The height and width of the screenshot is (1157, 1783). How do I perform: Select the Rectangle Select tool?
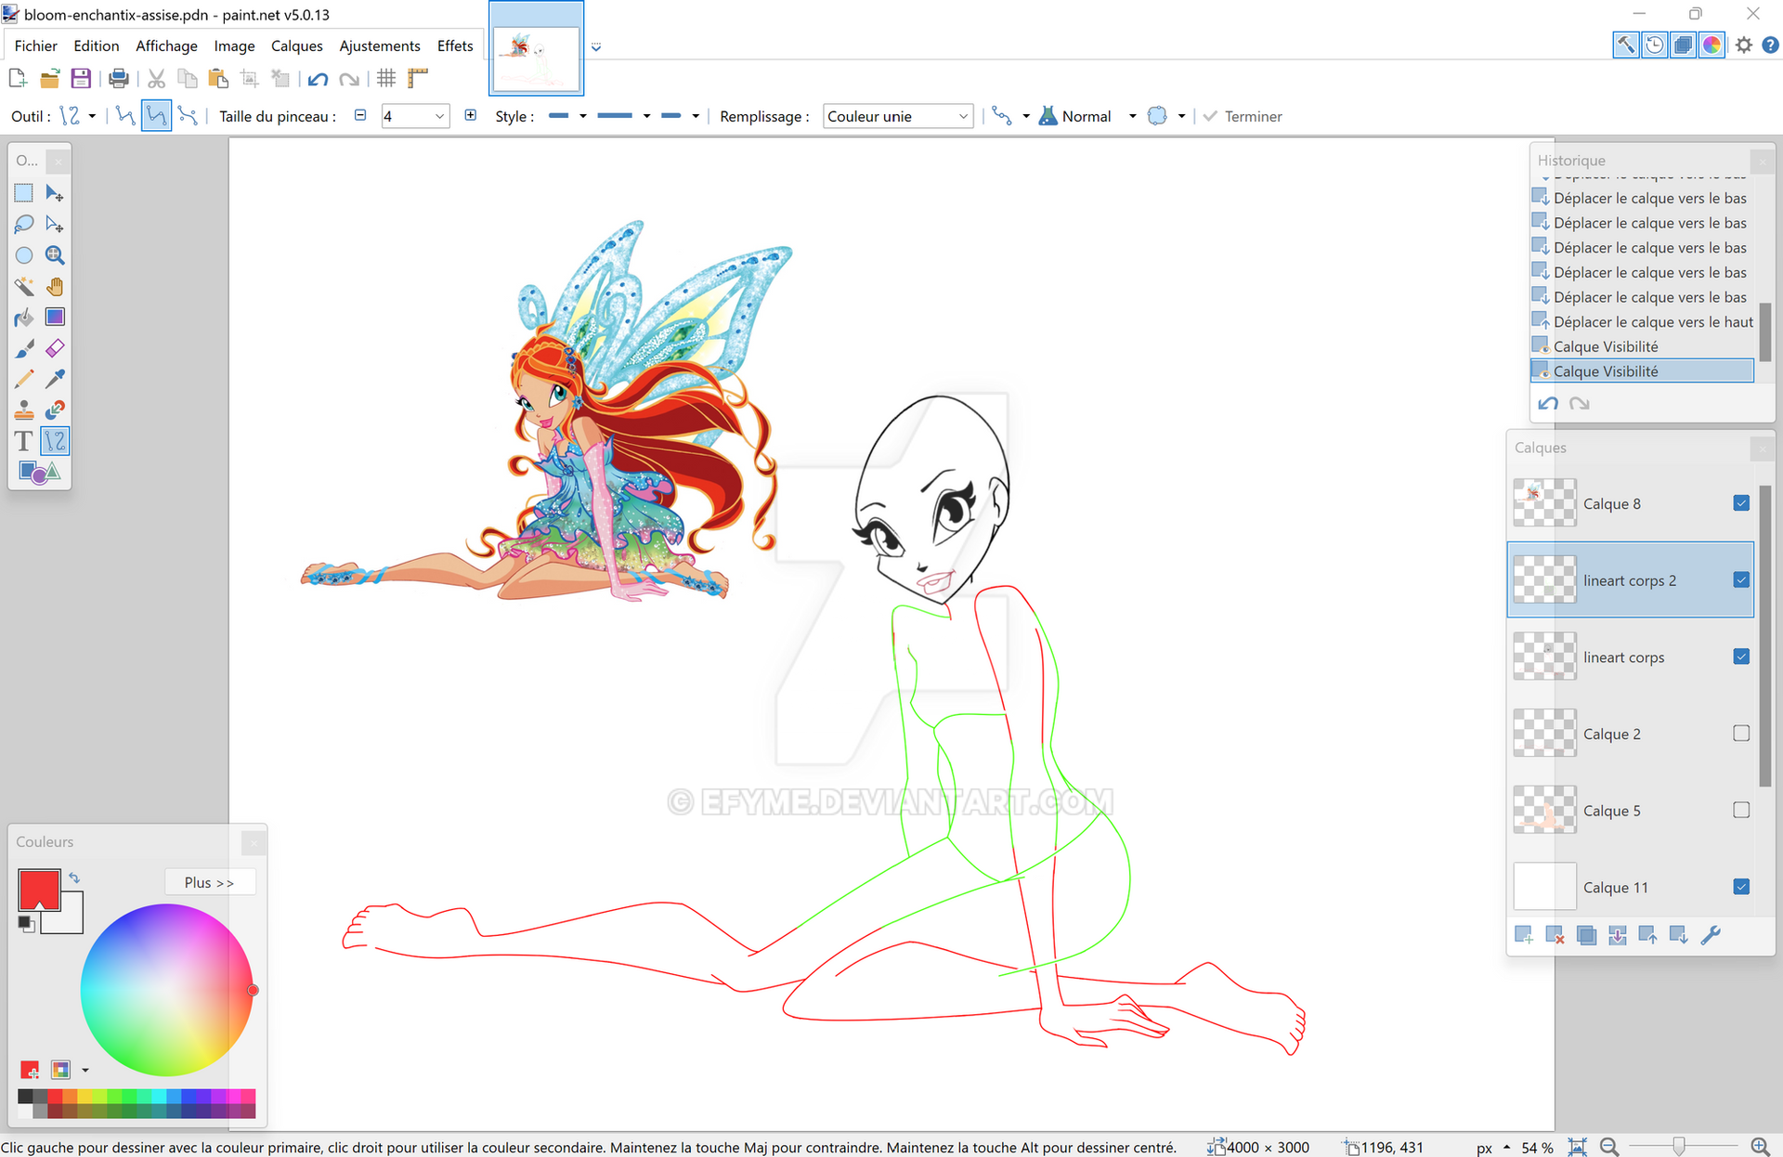24,193
